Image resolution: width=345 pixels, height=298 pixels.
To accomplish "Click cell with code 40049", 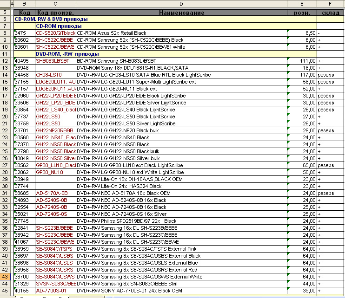I will click(x=25, y=158).
